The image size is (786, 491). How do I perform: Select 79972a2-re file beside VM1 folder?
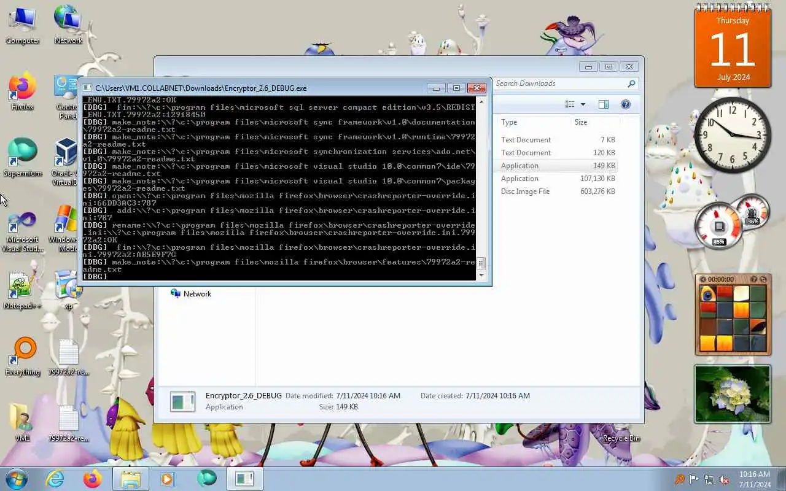coord(68,423)
